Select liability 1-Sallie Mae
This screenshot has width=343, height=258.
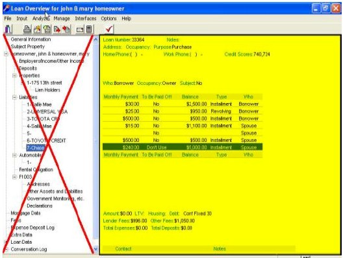(39, 104)
